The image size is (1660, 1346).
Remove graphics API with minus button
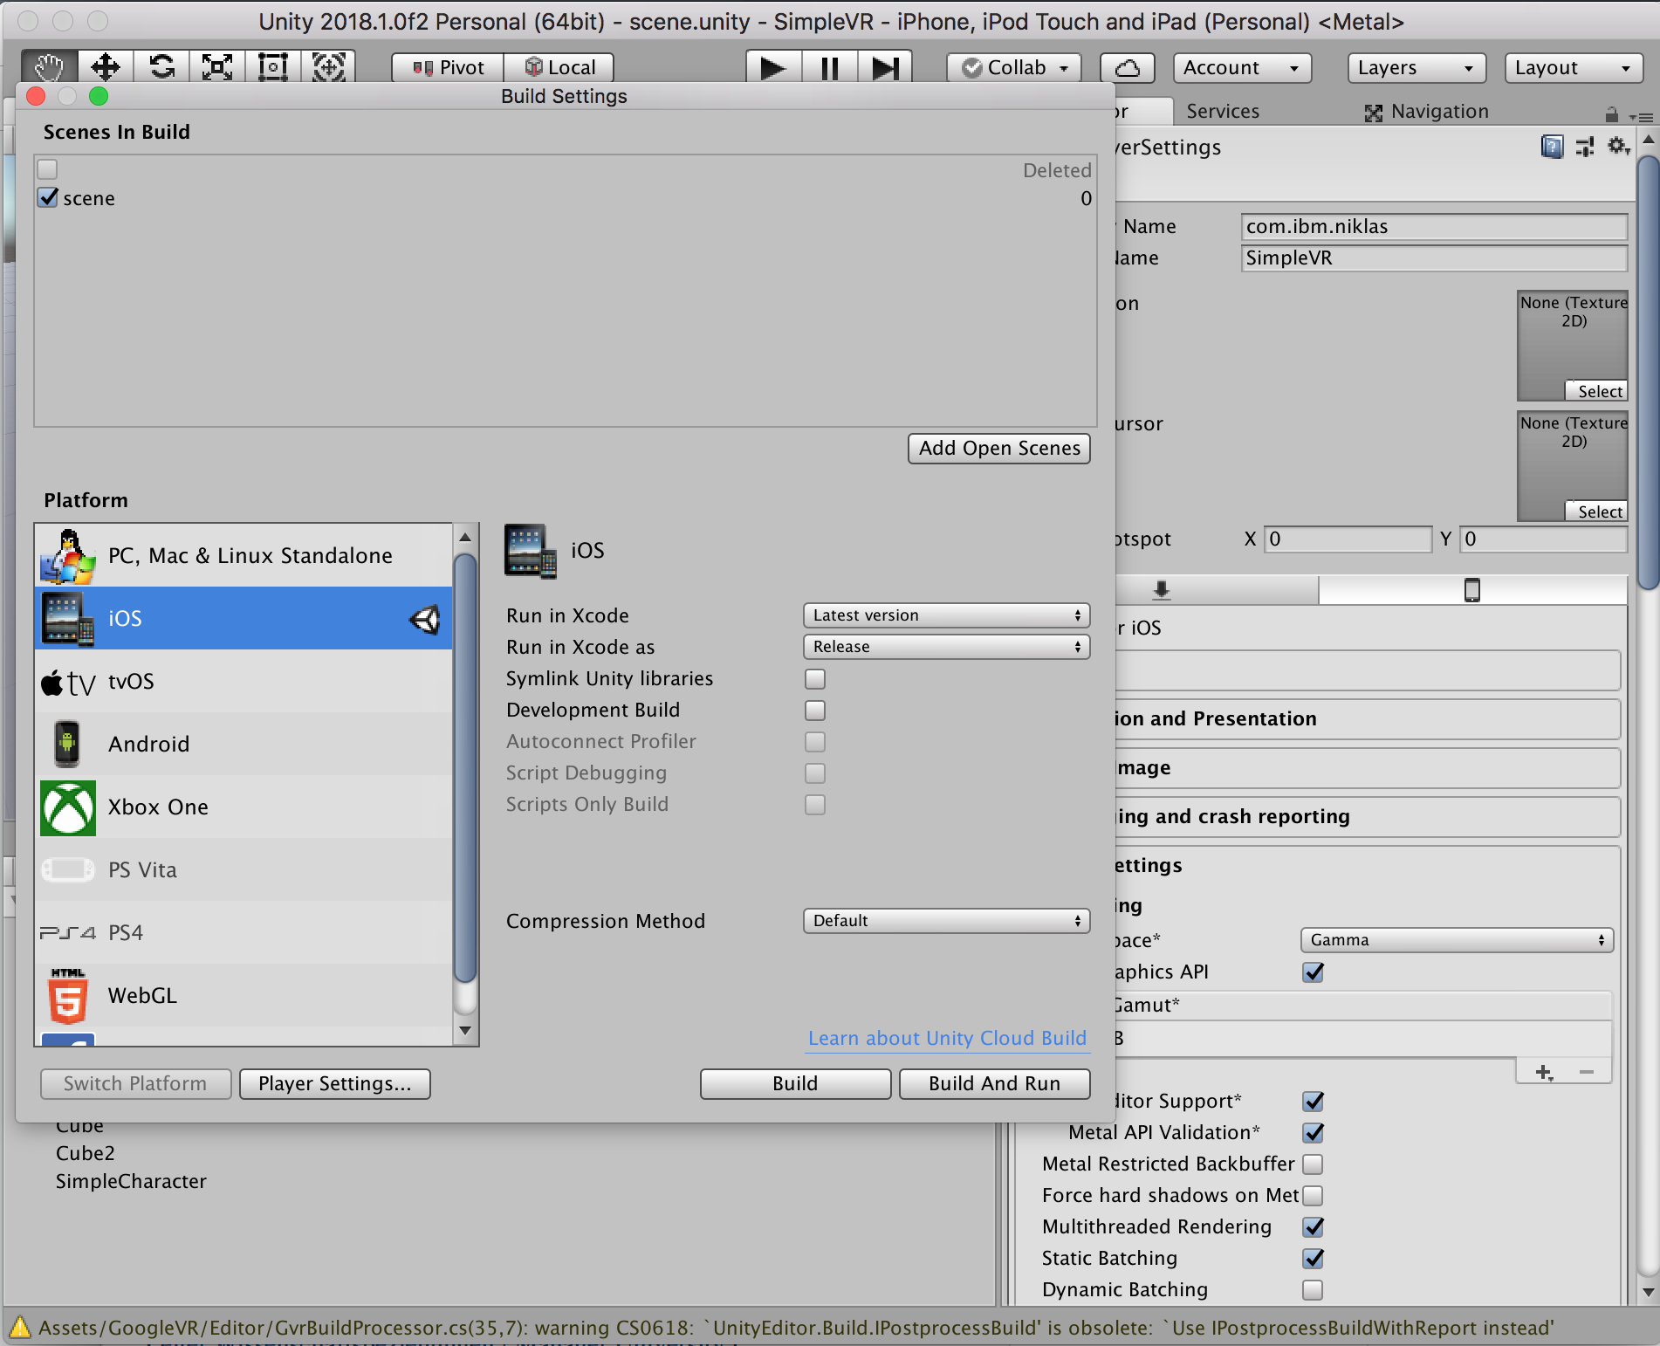1587,1072
